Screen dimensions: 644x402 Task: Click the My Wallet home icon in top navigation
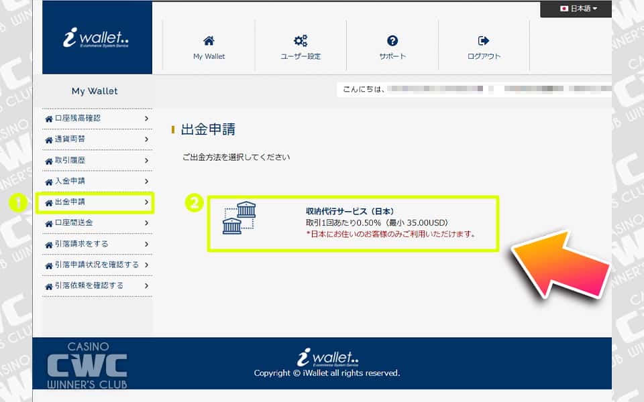click(x=209, y=41)
